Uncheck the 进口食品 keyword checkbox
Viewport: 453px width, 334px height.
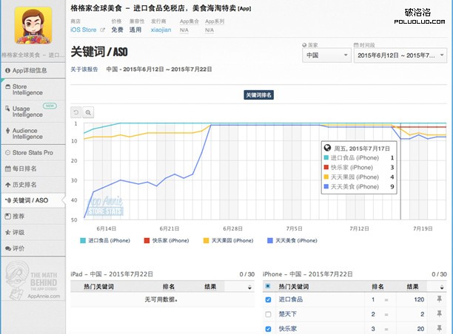pos(268,300)
